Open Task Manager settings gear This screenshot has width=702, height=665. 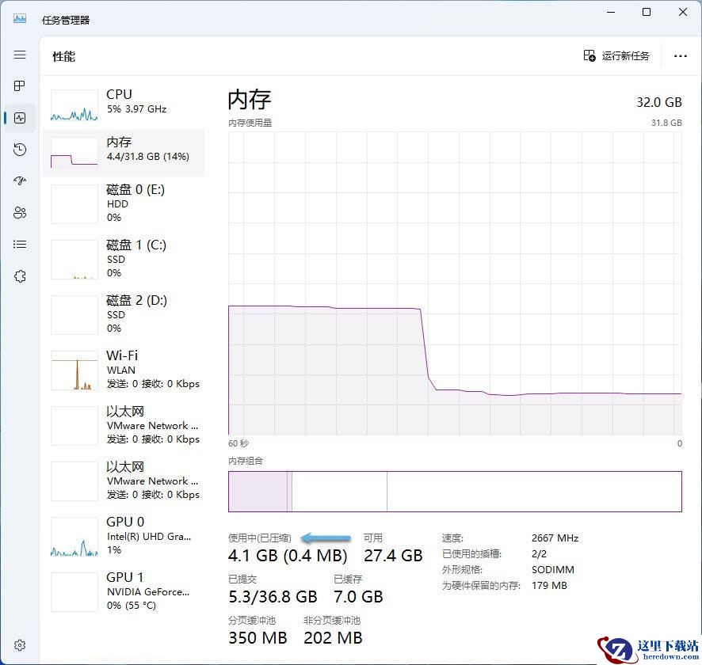click(20, 645)
